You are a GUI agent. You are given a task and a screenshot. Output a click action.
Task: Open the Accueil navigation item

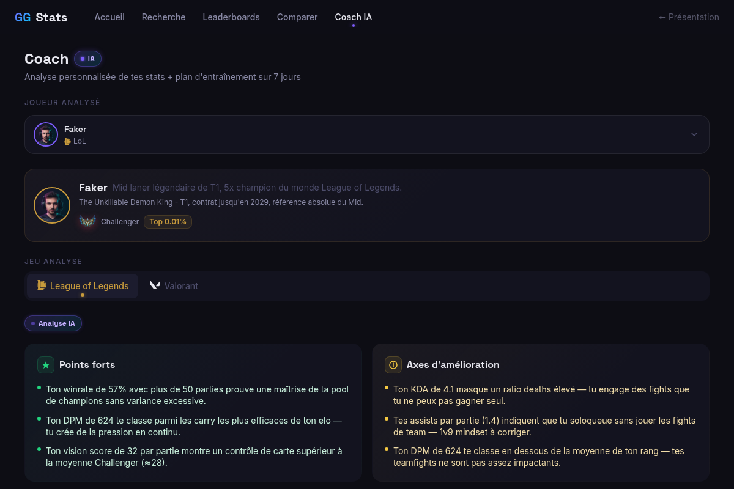109,17
